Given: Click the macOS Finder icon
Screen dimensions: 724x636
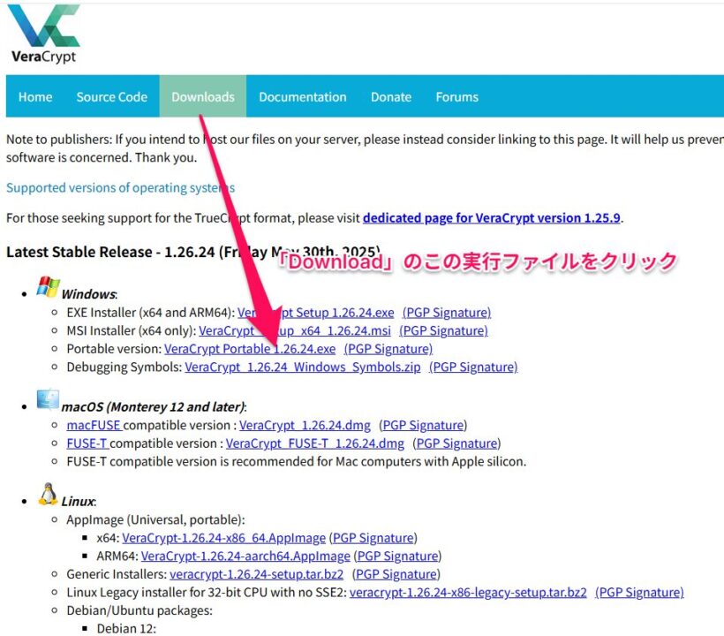Looking at the screenshot, I should [48, 399].
